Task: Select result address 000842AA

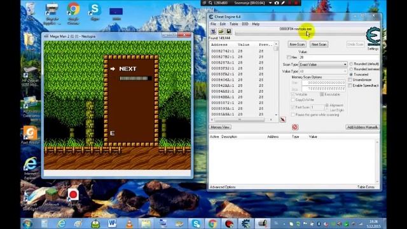Action: tap(223, 85)
